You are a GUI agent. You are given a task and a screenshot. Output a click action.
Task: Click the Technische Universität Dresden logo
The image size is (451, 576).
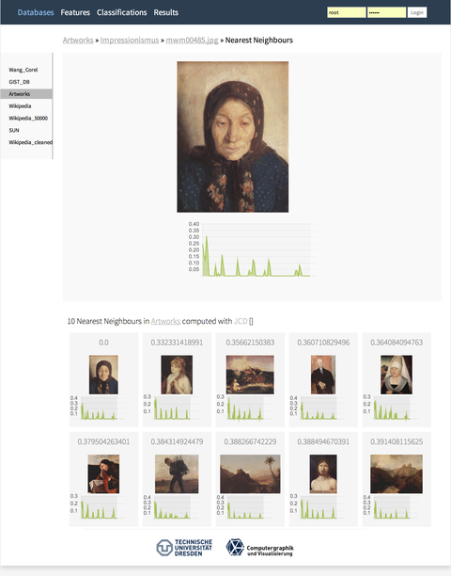(x=184, y=548)
